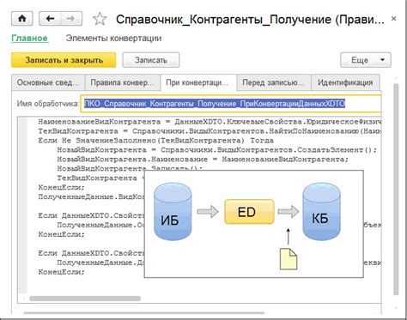Open the Главное section

[29, 38]
